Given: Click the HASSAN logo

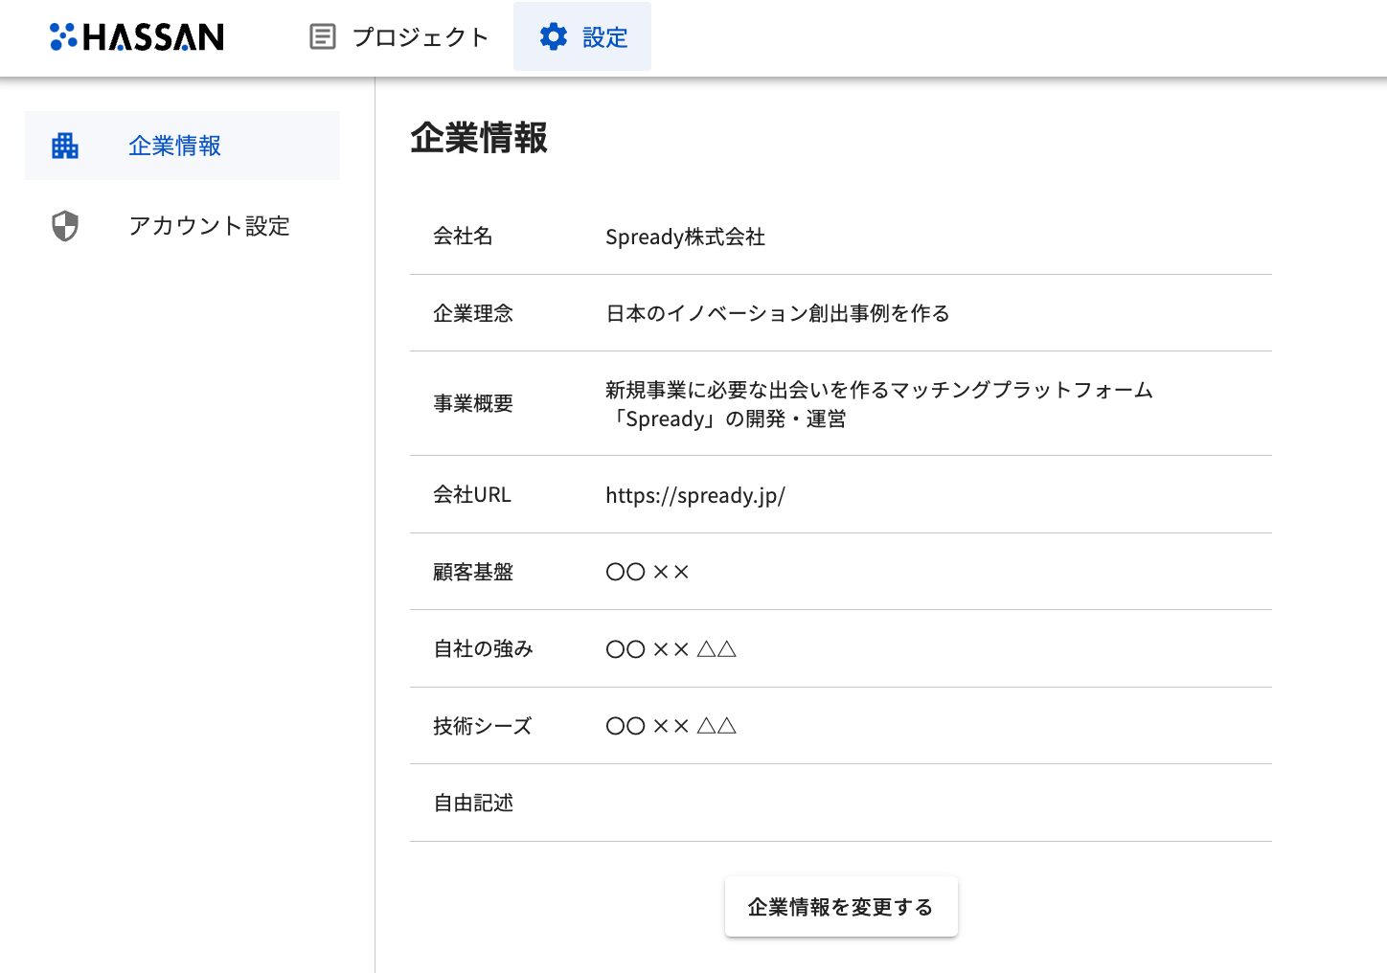Looking at the screenshot, I should 137,37.
